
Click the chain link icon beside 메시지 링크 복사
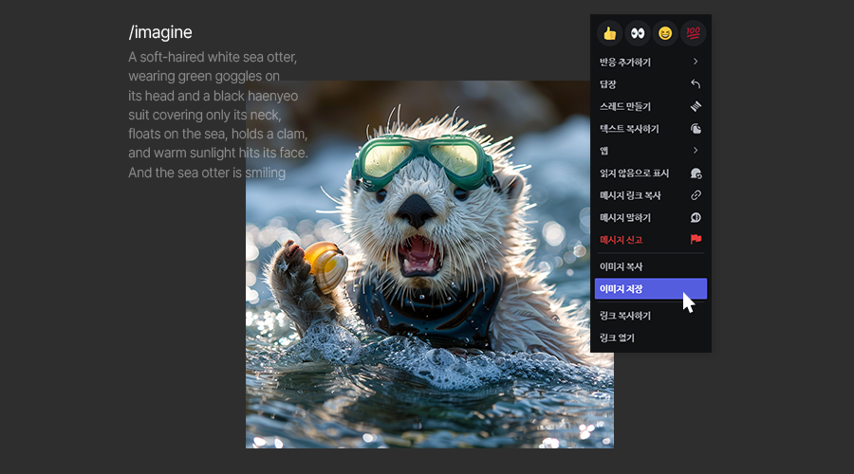tap(696, 195)
